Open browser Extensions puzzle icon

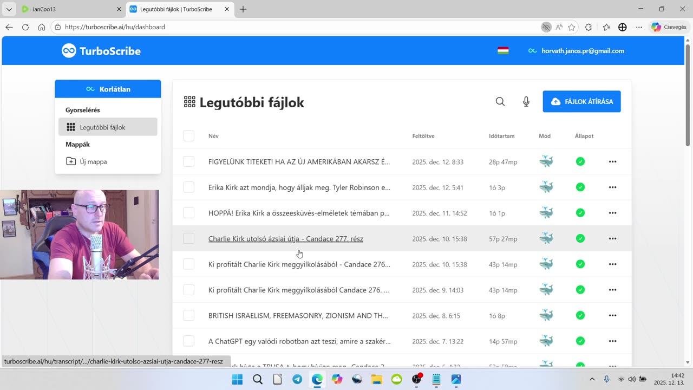click(x=589, y=27)
